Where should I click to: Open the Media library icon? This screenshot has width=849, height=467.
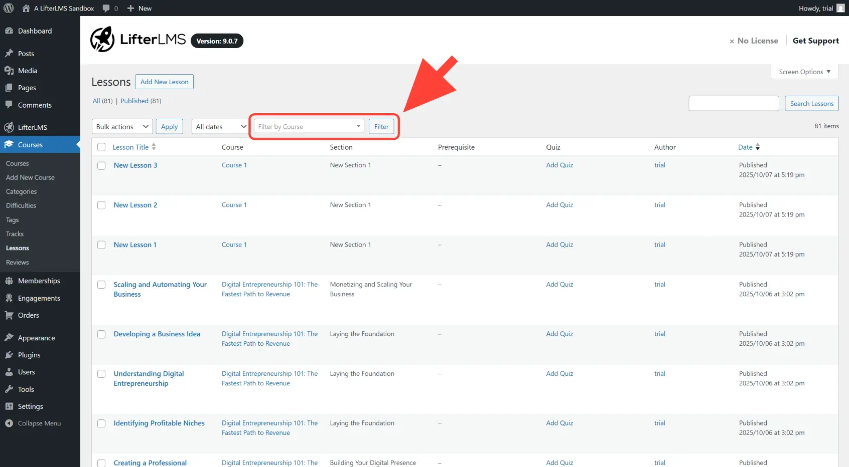(10, 71)
